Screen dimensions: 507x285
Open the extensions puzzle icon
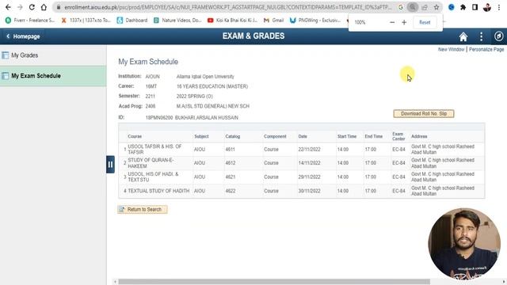click(463, 7)
